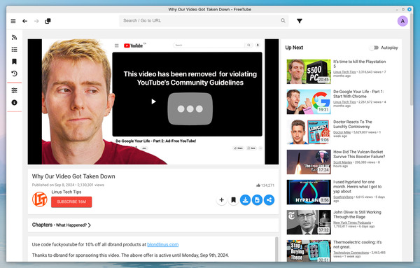Open Linus Tech Tips channel logo

coord(40,199)
